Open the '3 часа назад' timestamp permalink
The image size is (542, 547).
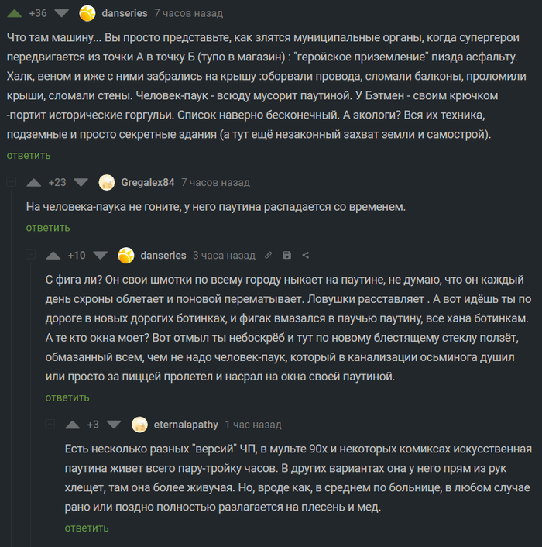224,256
